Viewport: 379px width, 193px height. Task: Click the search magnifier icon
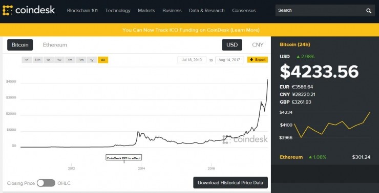369,11
